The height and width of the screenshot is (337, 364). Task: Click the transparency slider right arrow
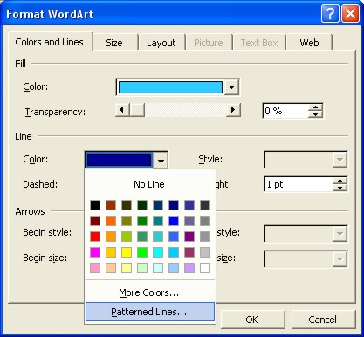233,110
